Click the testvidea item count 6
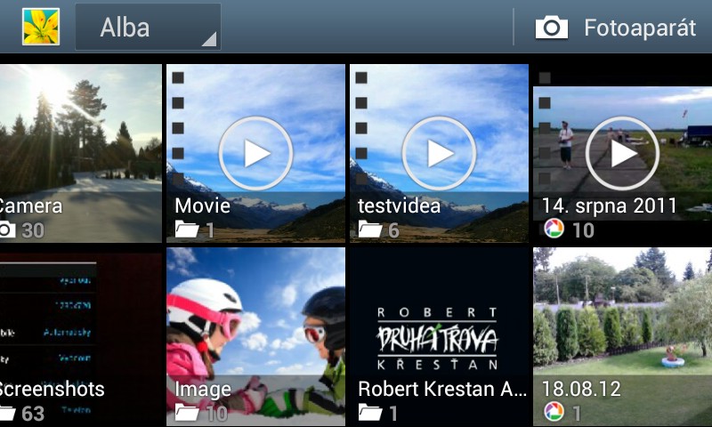 click(393, 230)
